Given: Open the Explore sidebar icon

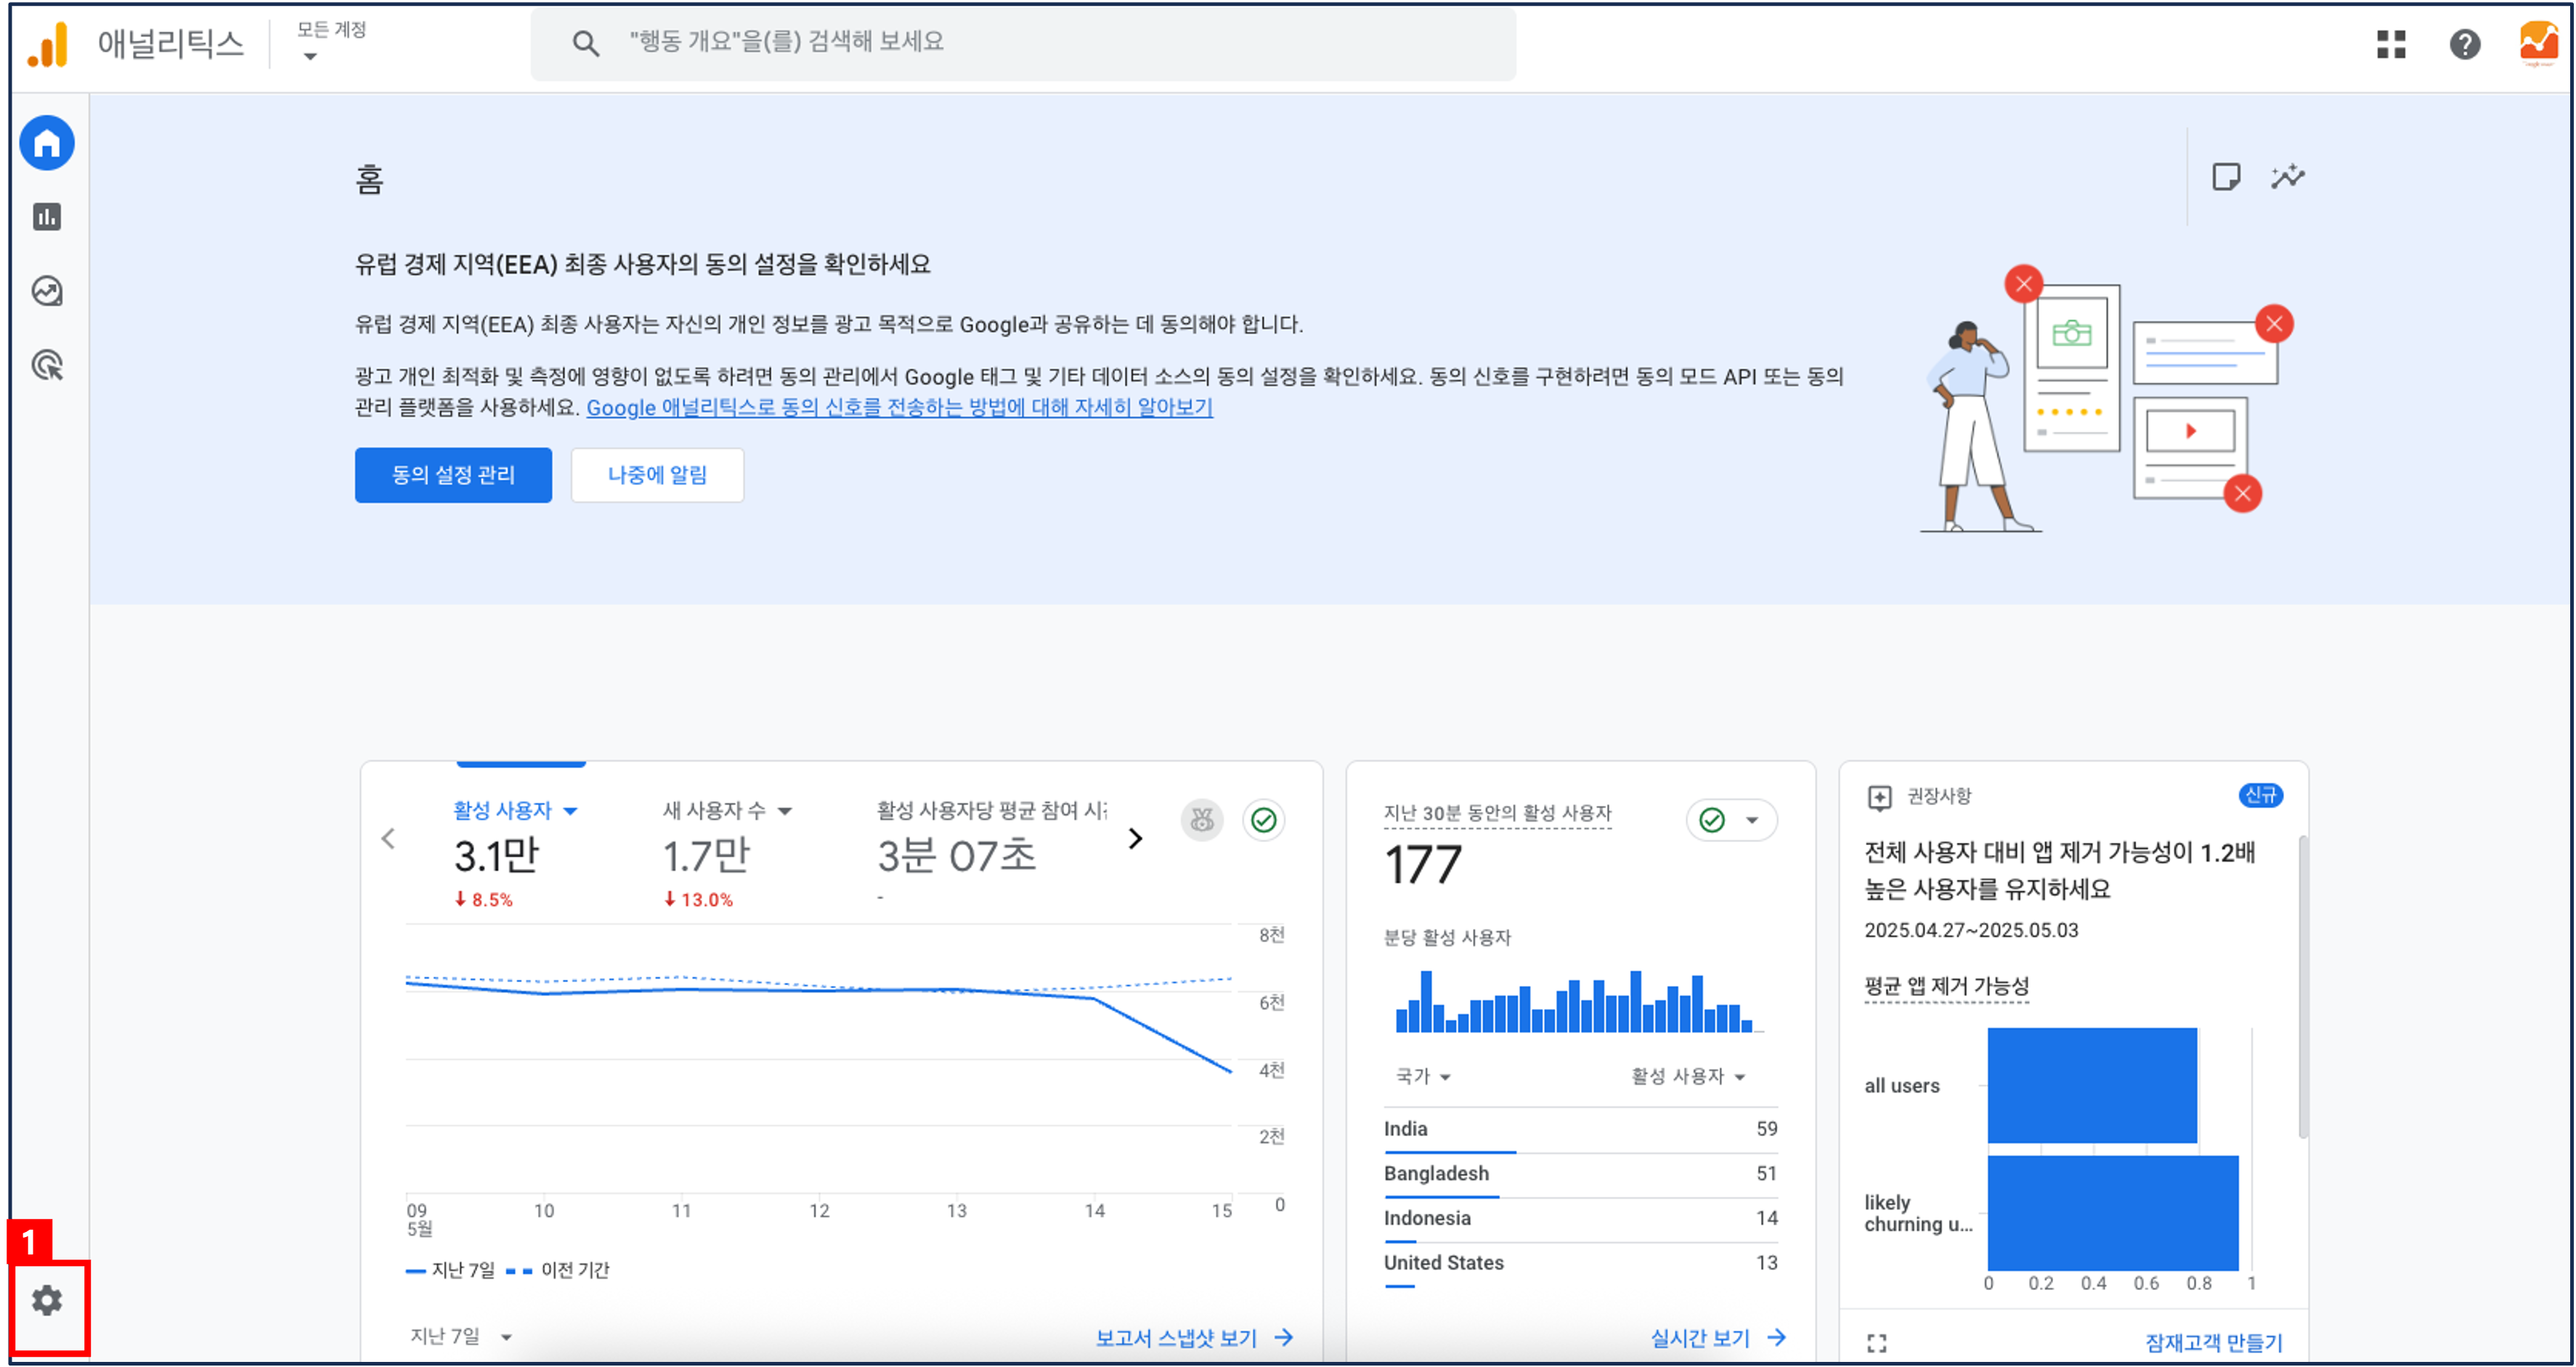Looking at the screenshot, I should tap(47, 291).
